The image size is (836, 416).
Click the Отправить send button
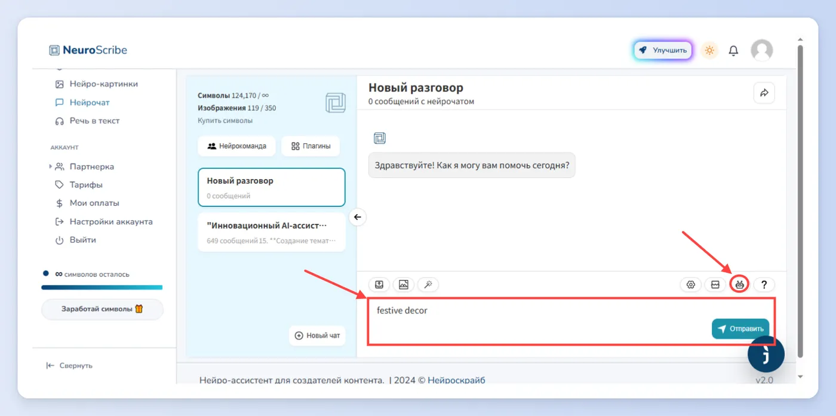[x=740, y=328]
